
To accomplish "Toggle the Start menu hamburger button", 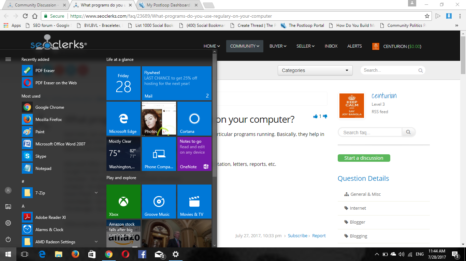I will tap(8, 59).
